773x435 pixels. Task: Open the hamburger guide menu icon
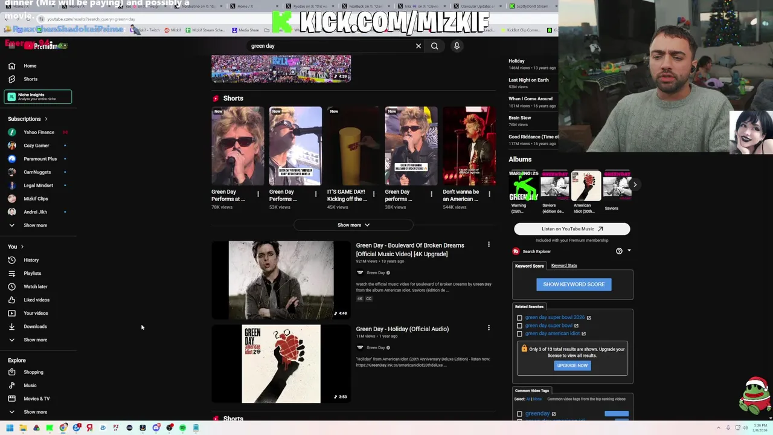point(11,46)
